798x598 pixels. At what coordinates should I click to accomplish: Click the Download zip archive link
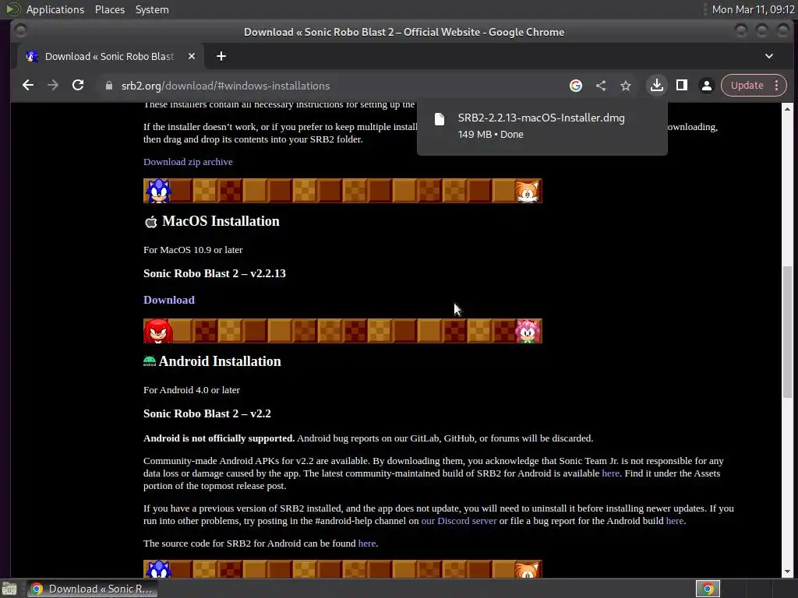(x=188, y=162)
